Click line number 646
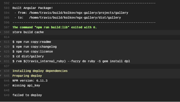180x102 pixels. pyautogui.click(x=7, y=81)
